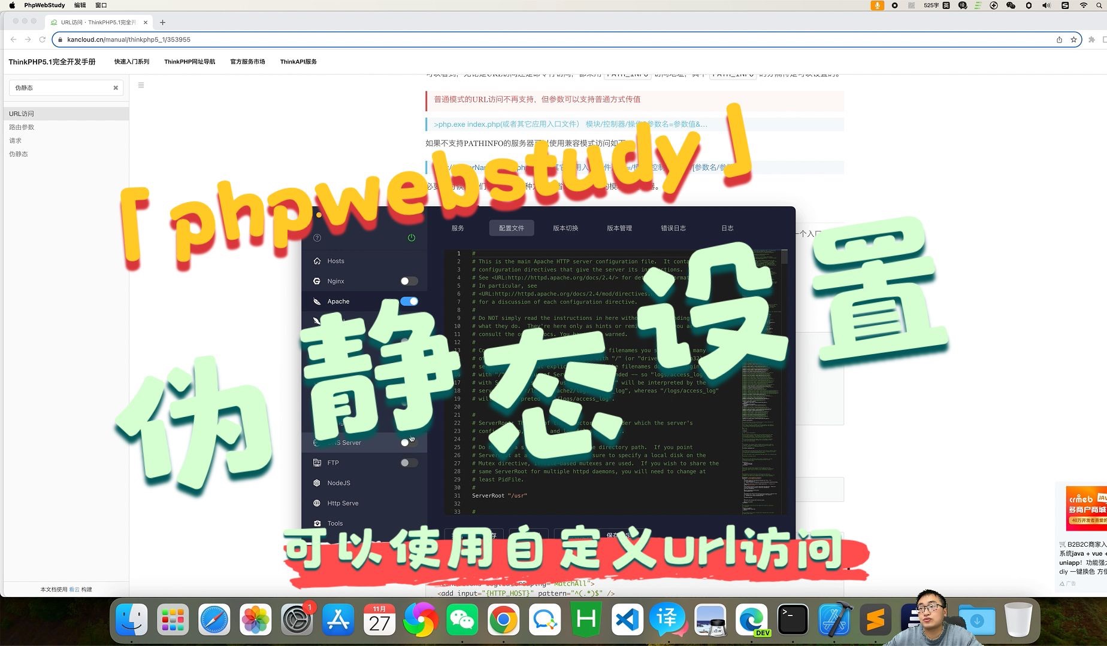Screen dimensions: 1107x646
Task: Toggle the DNS Server switch
Action: coord(409,443)
